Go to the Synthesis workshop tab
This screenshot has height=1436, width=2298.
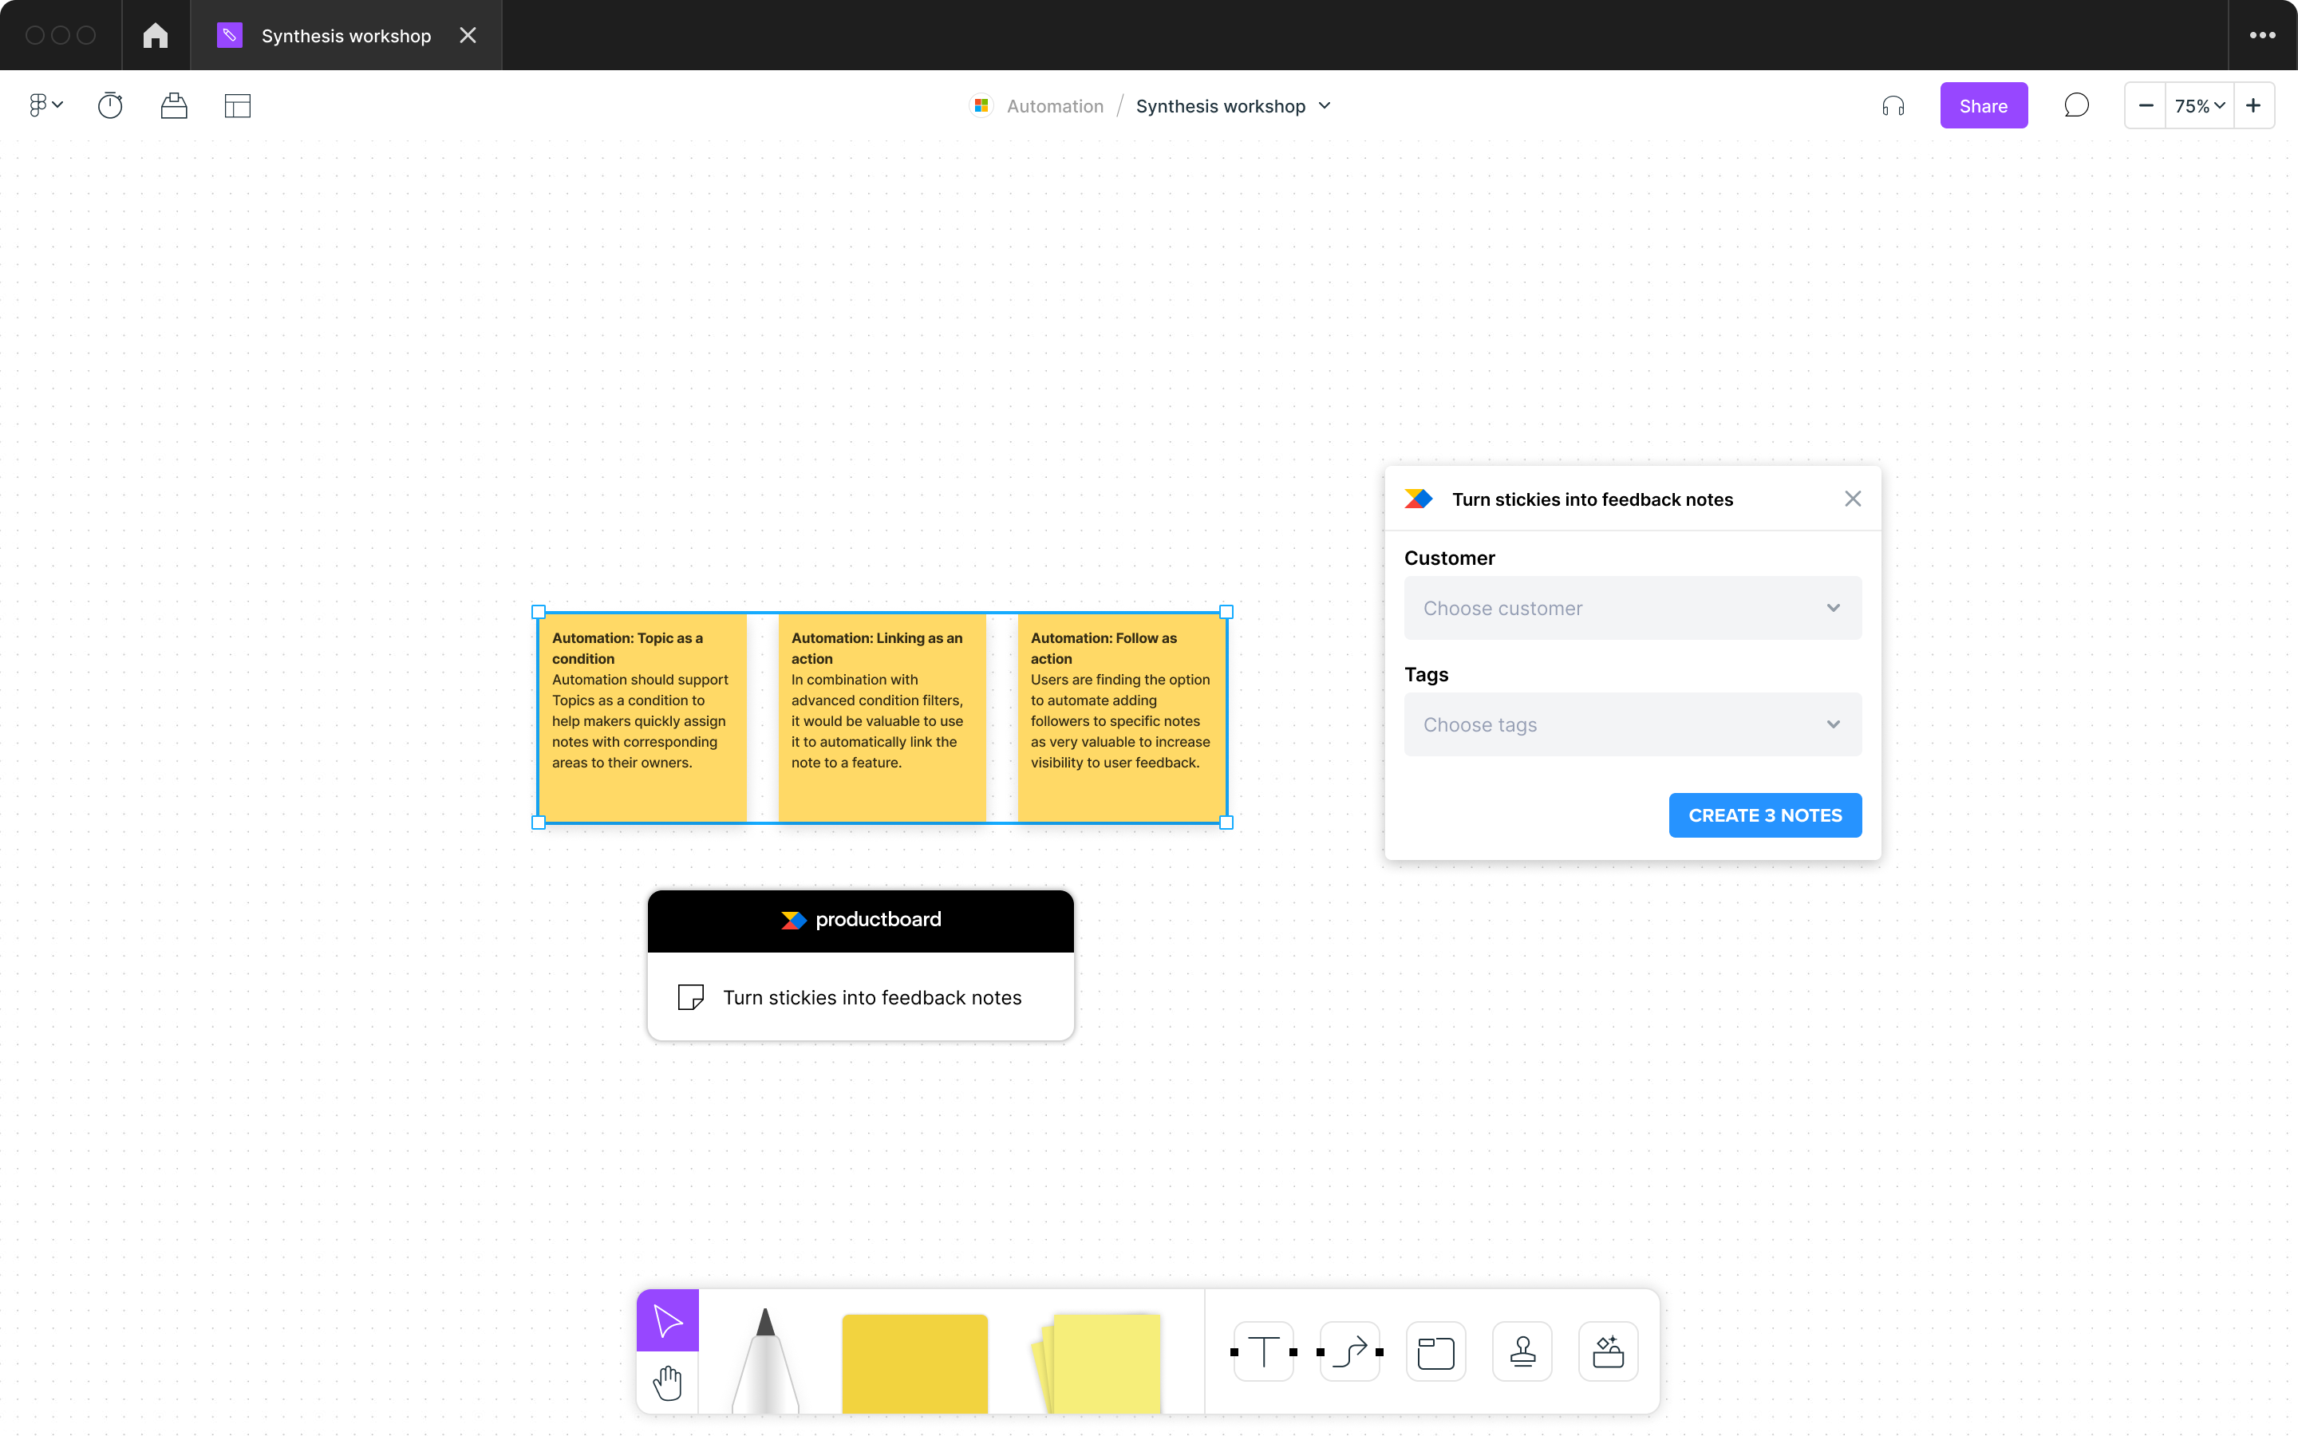tap(345, 35)
